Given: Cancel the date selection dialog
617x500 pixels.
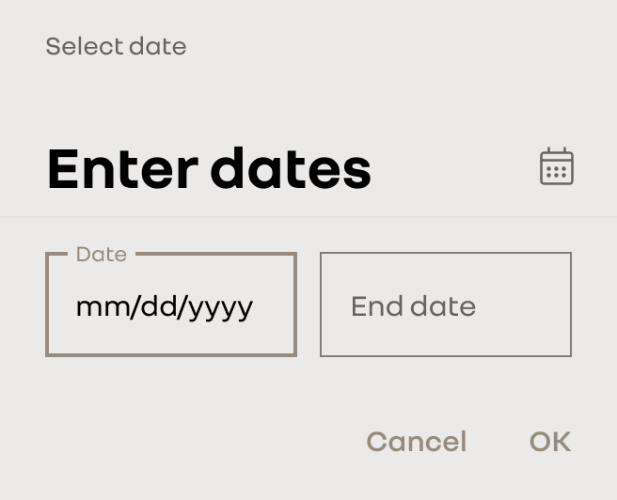Looking at the screenshot, I should pos(417,442).
